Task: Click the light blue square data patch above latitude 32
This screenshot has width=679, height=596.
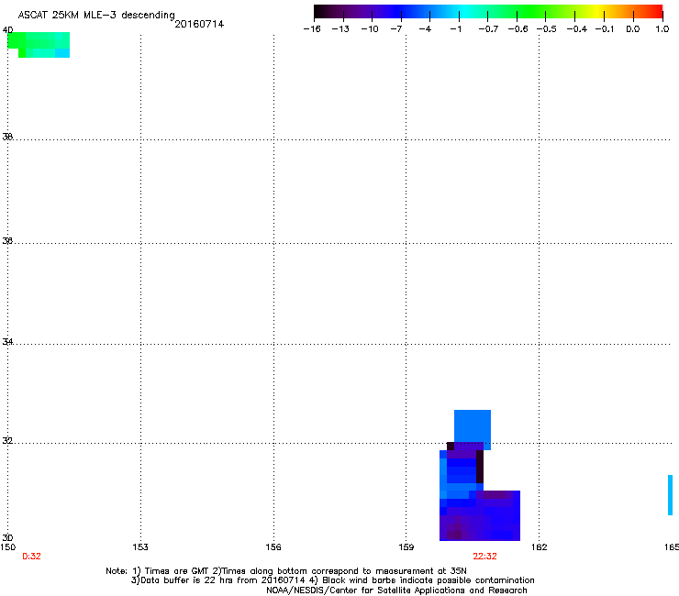Action: pyautogui.click(x=473, y=425)
